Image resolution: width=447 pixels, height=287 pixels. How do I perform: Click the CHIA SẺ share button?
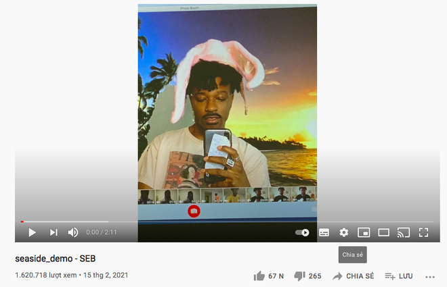coord(353,276)
